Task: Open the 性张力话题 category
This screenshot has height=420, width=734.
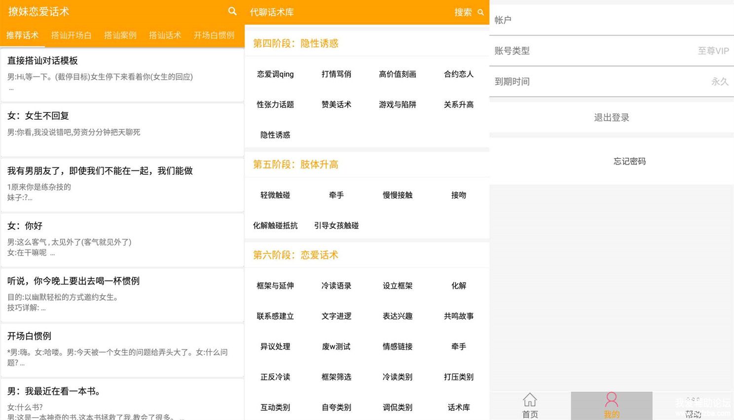Action: click(x=275, y=104)
